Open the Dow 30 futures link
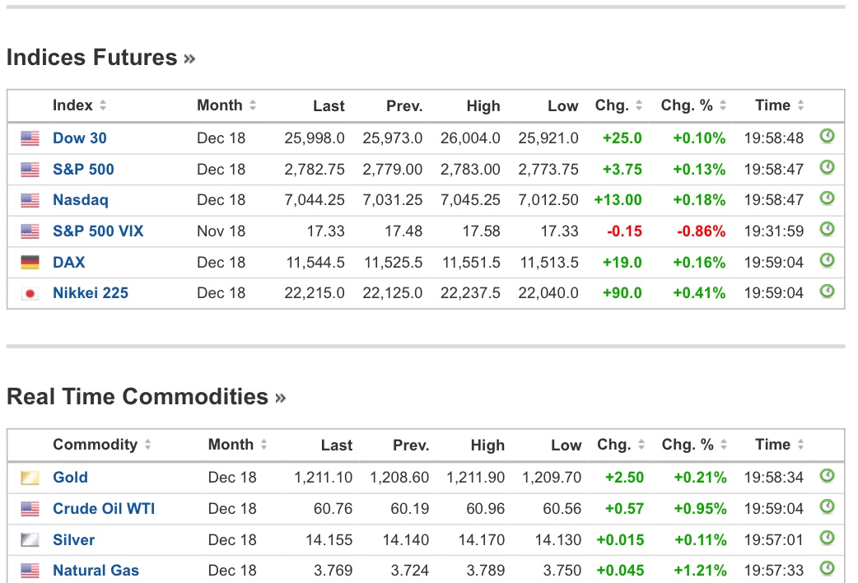 (80, 138)
